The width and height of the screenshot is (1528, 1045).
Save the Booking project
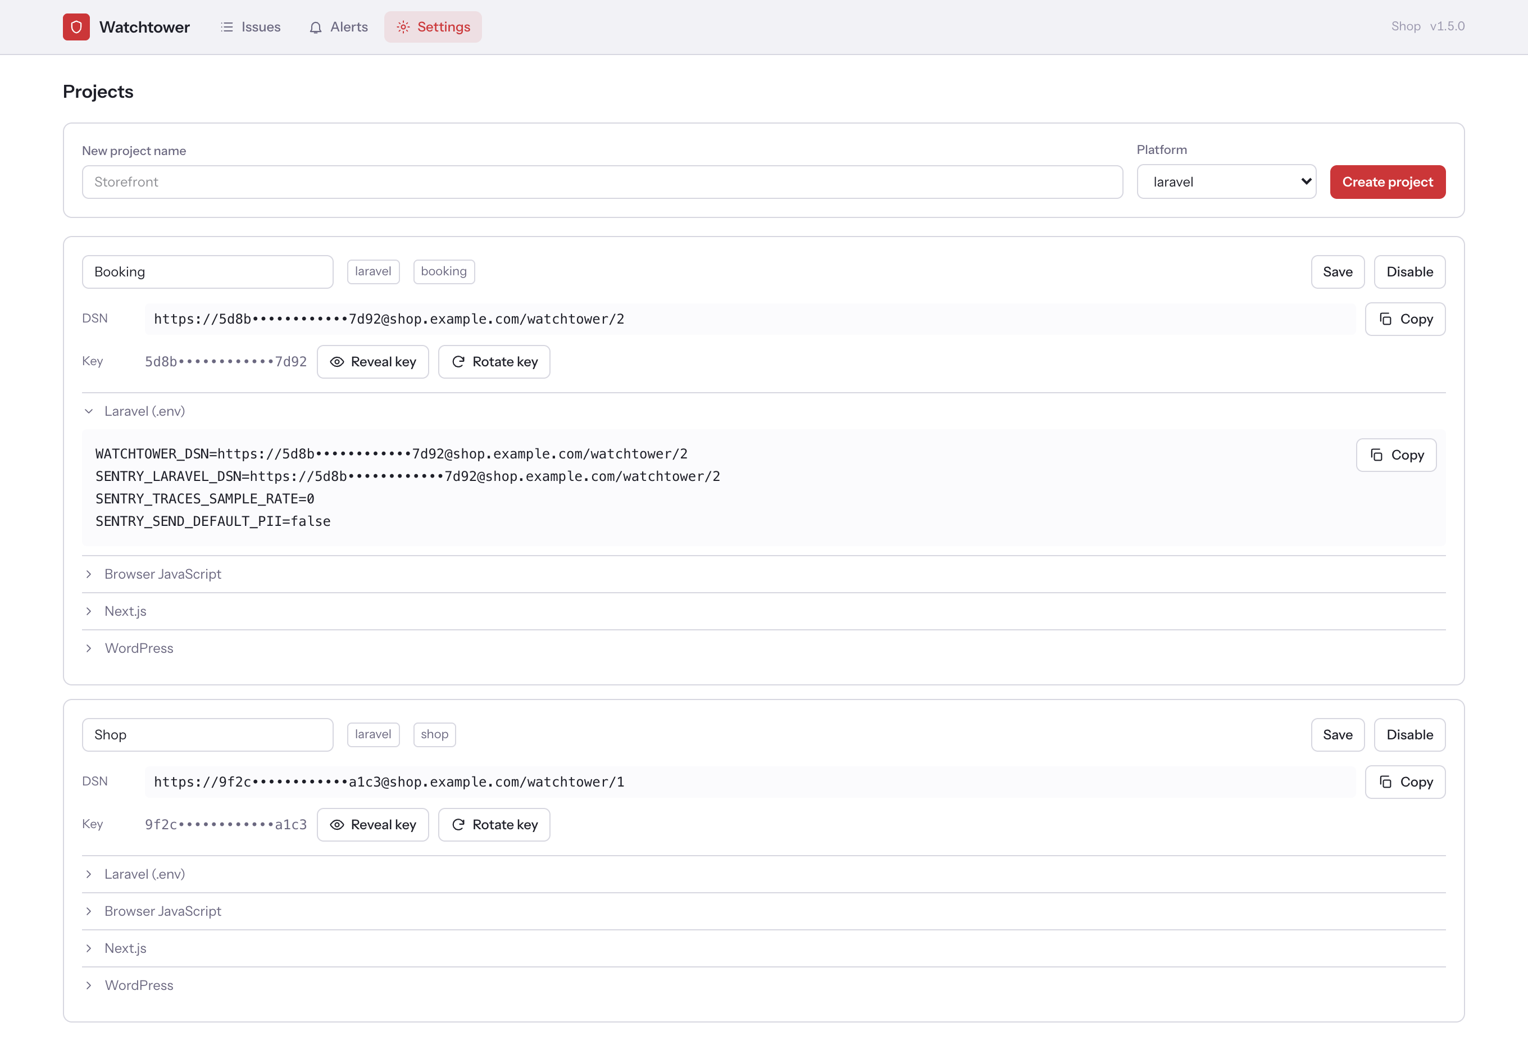click(1338, 272)
